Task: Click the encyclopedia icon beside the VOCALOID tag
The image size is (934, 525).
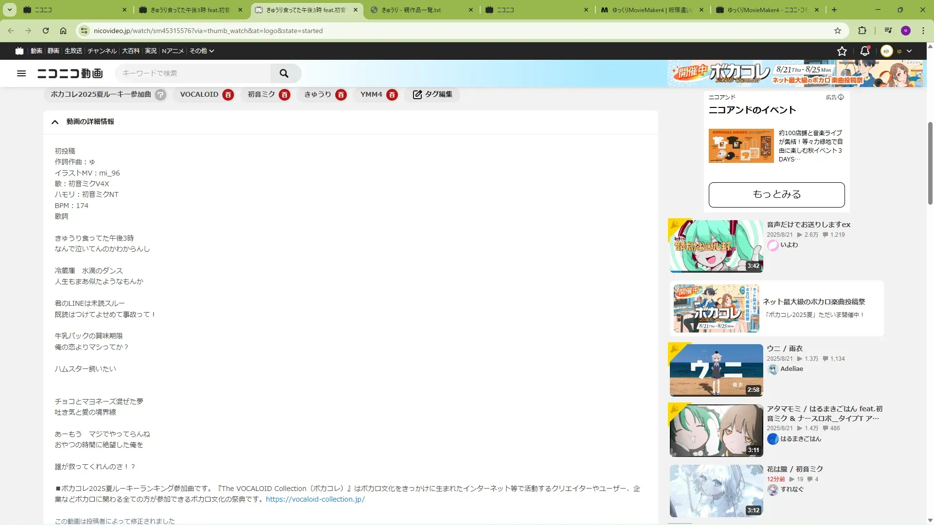Action: pos(228,95)
